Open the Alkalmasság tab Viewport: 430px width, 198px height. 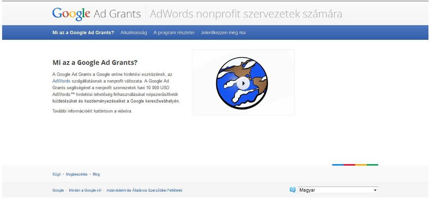[x=133, y=33]
